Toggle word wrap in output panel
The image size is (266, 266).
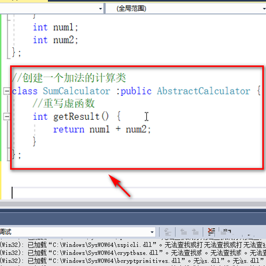pos(226,232)
